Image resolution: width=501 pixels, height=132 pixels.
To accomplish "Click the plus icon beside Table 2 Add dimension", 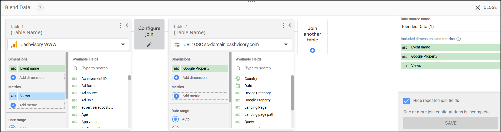I will click(x=176, y=78).
